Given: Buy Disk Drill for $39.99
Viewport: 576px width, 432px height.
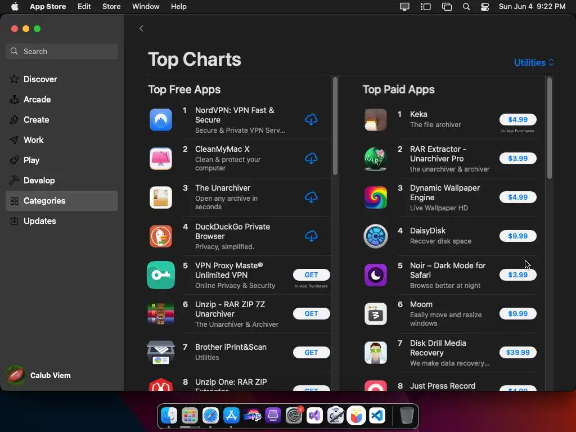Looking at the screenshot, I should [517, 353].
